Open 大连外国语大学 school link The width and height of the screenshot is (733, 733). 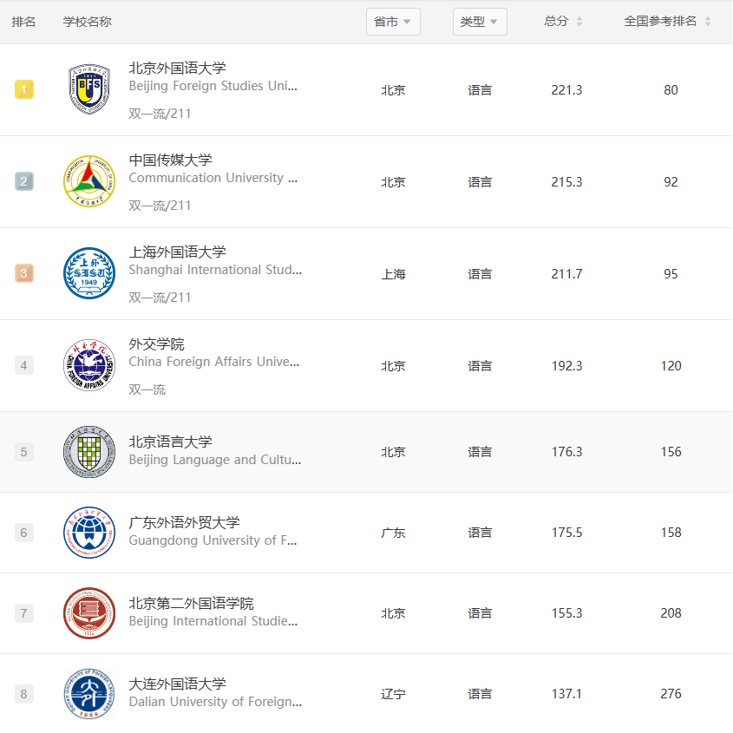[177, 684]
